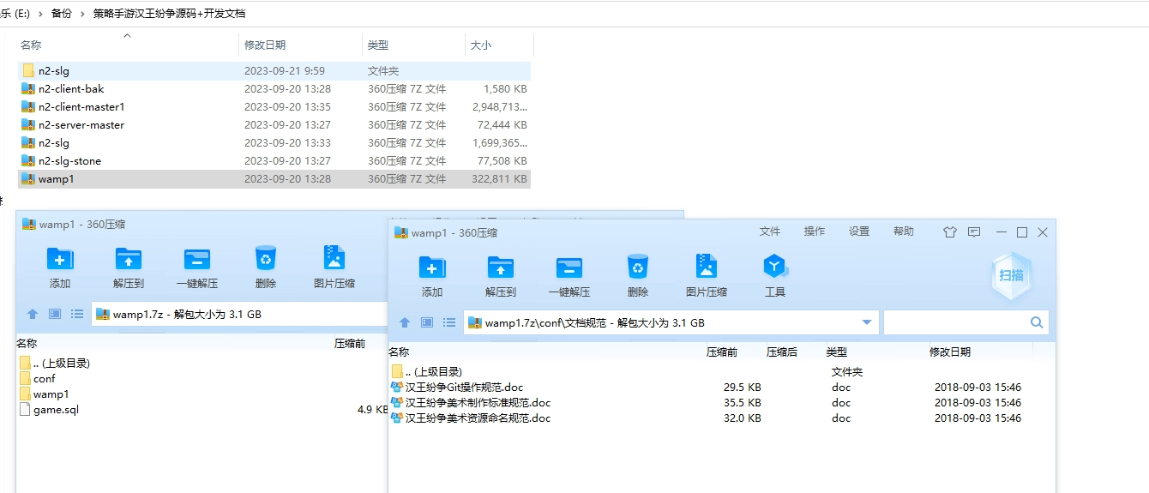Image resolution: width=1149 pixels, height=493 pixels.
Task: Open the 工具 tools icon
Action: pos(775,267)
